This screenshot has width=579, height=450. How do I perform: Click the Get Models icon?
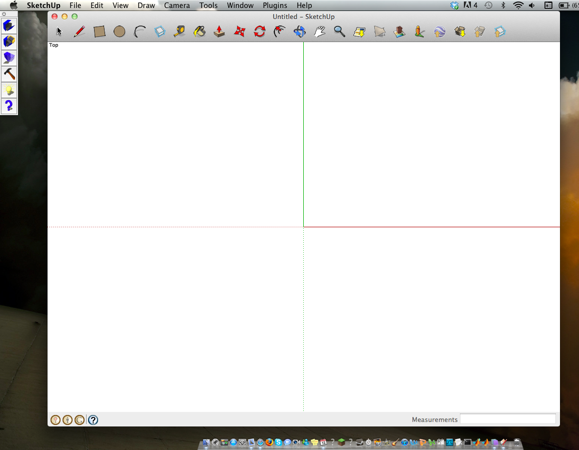(x=460, y=32)
